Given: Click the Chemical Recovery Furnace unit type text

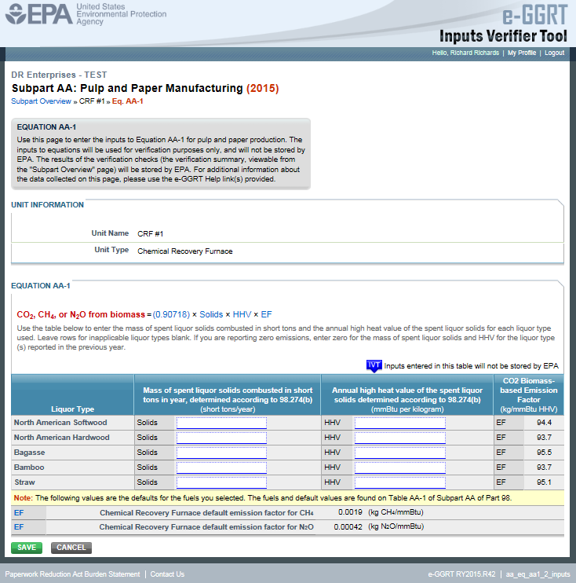Looking at the screenshot, I should 185,251.
